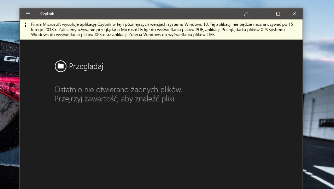Viewport: 334px width, 189px height.
Task: Click the Przeglądaj folder icon
Action: click(x=60, y=66)
